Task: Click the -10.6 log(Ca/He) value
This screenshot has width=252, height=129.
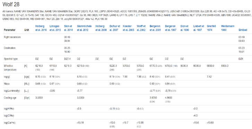Action: [x=196, y=123]
